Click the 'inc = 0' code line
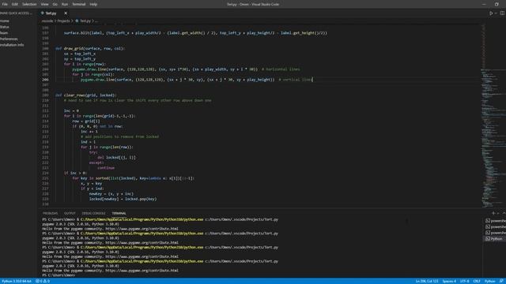This screenshot has height=284, width=506. [71, 110]
